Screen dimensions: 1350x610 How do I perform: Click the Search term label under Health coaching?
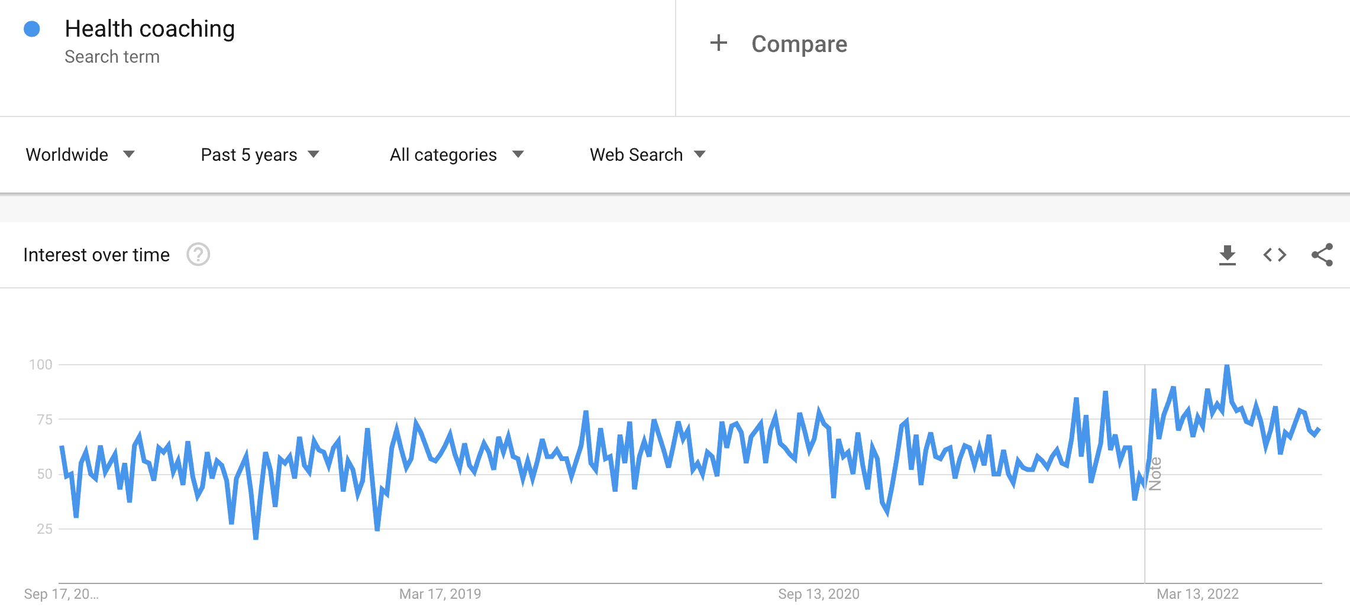click(x=112, y=56)
